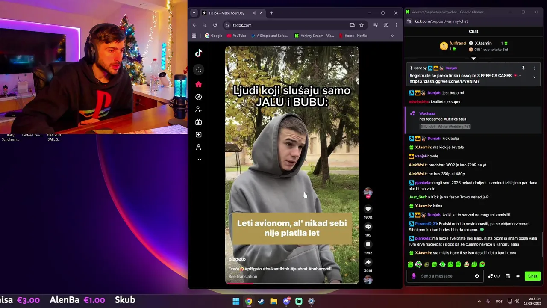This screenshot has height=308, width=547.
Task: Open the Vanimy Stream bookmark
Action: pyautogui.click(x=314, y=36)
